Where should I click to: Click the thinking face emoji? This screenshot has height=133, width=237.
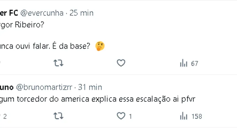click(100, 47)
